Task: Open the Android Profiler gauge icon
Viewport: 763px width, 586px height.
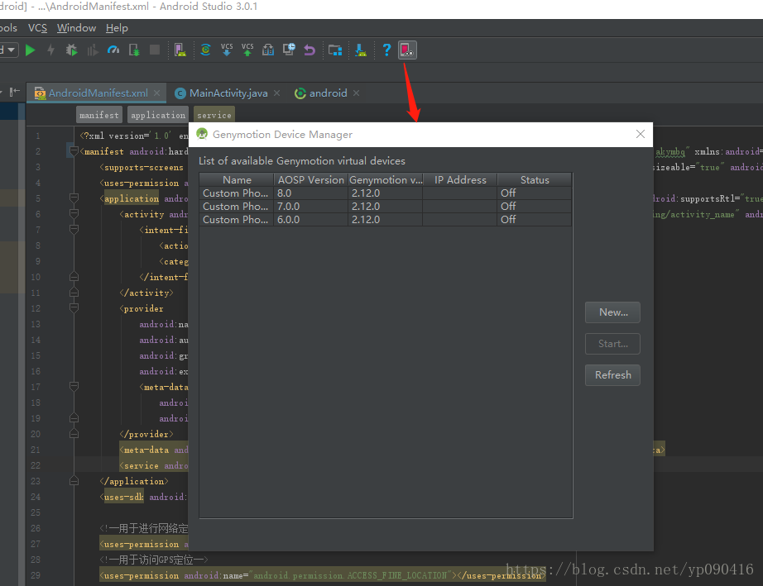Action: click(x=113, y=50)
